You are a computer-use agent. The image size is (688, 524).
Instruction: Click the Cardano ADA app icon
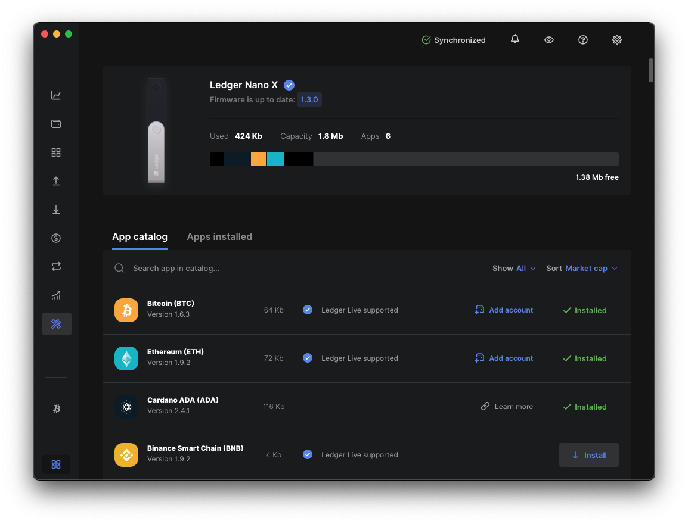126,407
